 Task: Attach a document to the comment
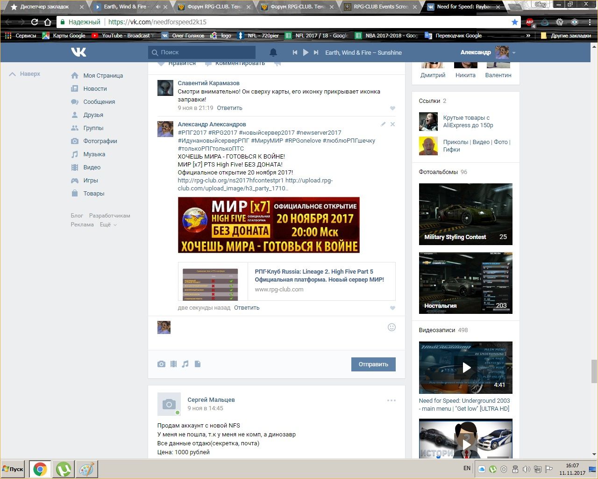coord(198,364)
